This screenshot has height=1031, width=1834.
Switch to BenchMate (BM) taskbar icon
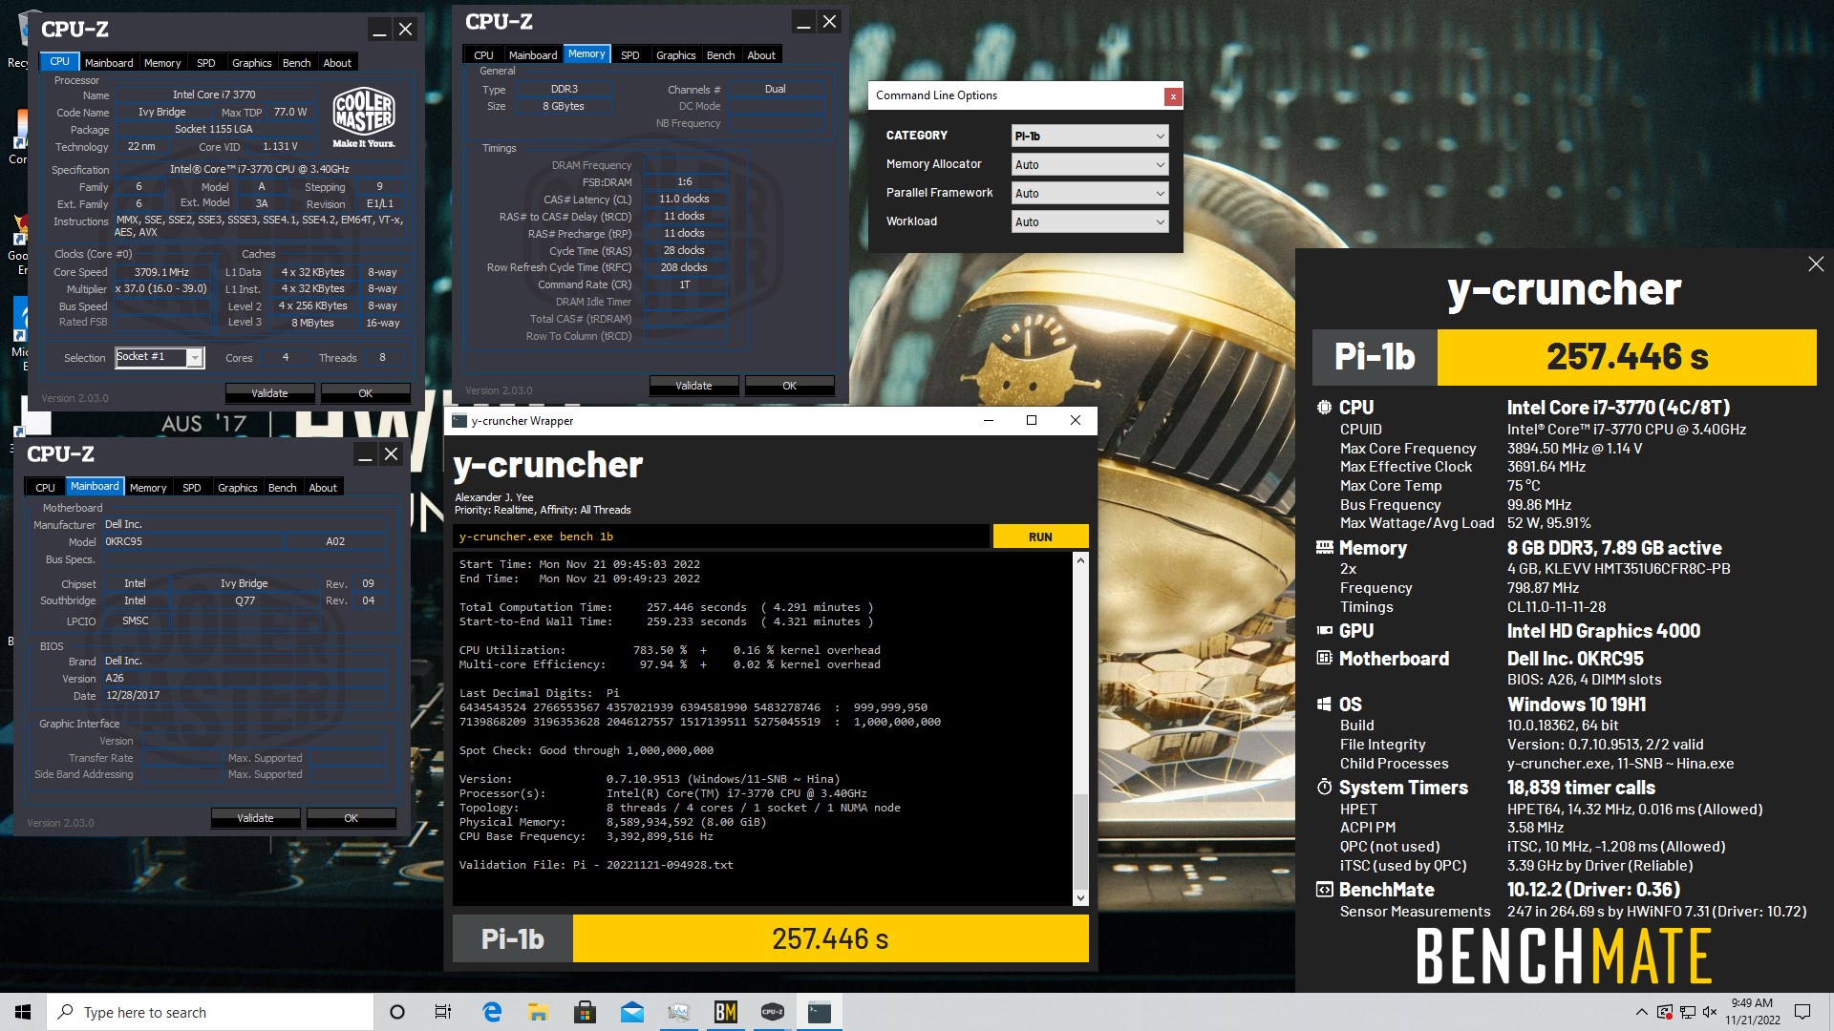[725, 1012]
